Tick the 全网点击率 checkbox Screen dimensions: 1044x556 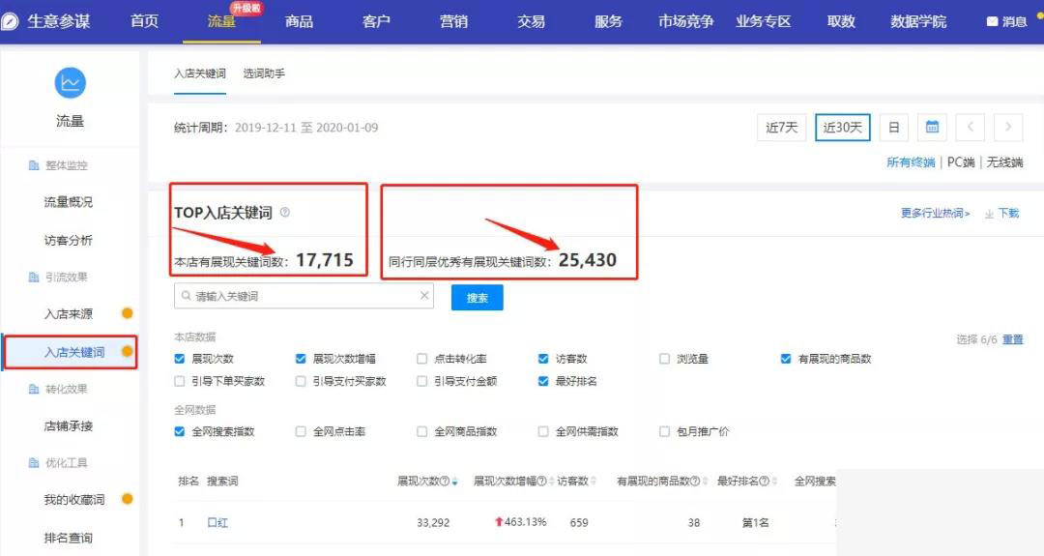(302, 431)
